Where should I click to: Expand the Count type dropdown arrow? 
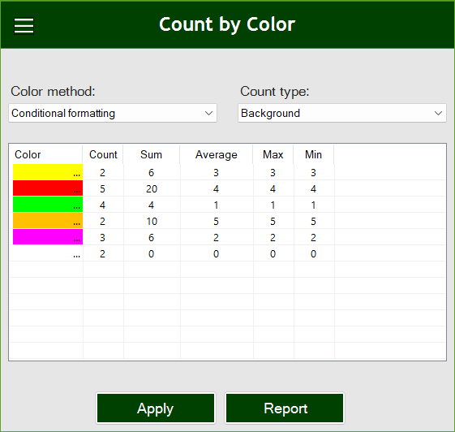tap(438, 113)
